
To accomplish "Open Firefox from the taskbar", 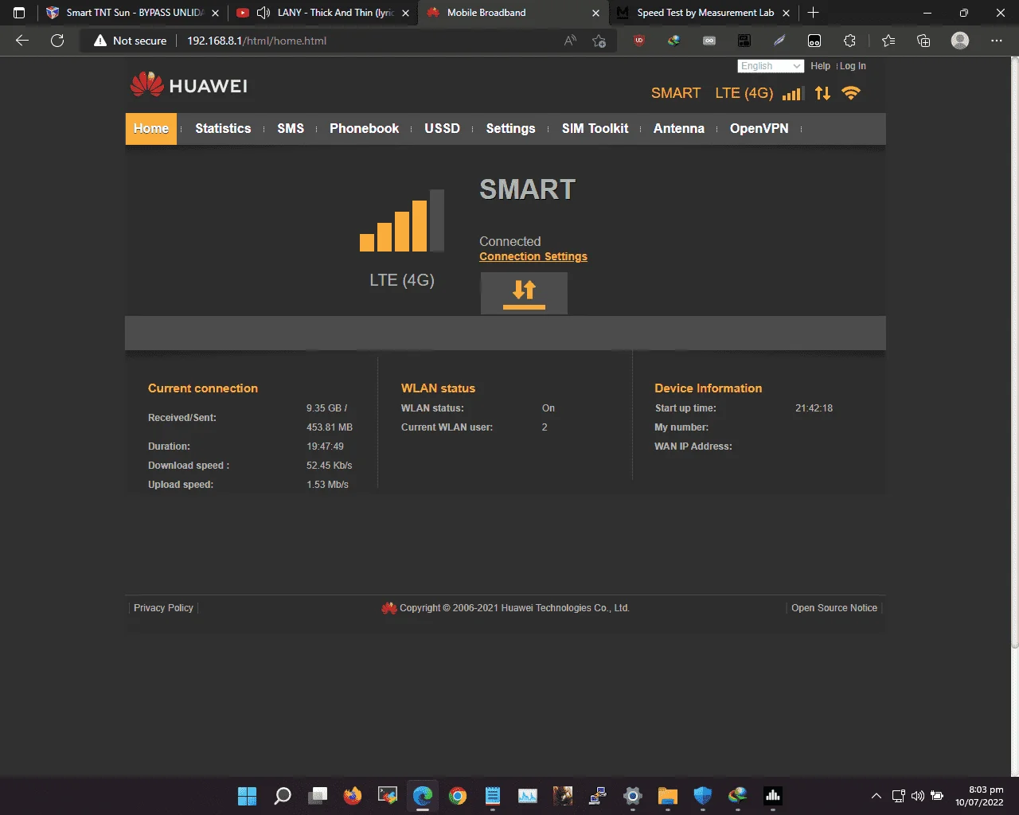I will point(353,796).
